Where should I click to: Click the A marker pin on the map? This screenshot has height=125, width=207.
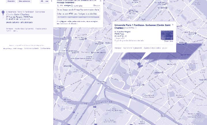(x=139, y=65)
